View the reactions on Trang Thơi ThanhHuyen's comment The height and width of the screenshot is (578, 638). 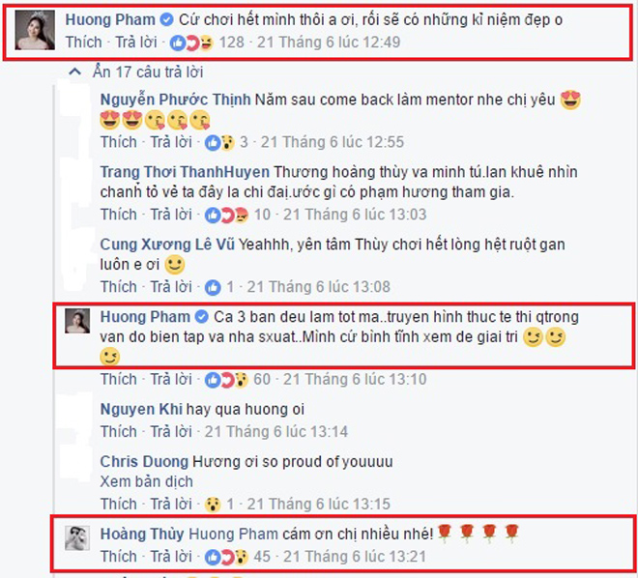226,215
